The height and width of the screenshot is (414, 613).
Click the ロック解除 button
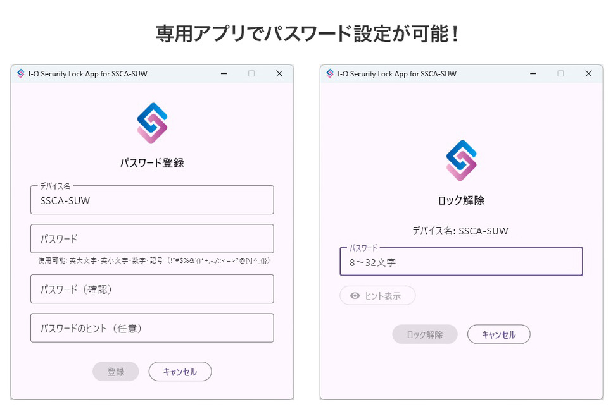(425, 334)
